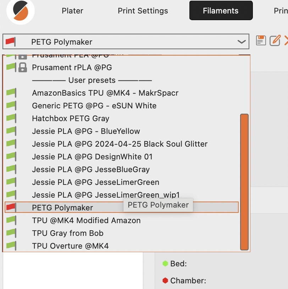The height and width of the screenshot is (289, 288).
Task: Click the red Chamber hexagon marker
Action: pyautogui.click(x=165, y=280)
